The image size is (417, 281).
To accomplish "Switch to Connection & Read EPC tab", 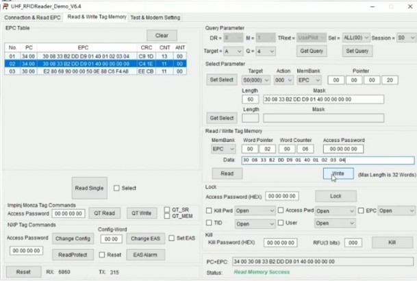I will point(32,16).
